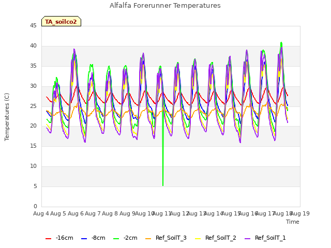Screen dimensions: 331x248
Task: Click the Aug 5 x-axis label
Action: tap(58, 213)
